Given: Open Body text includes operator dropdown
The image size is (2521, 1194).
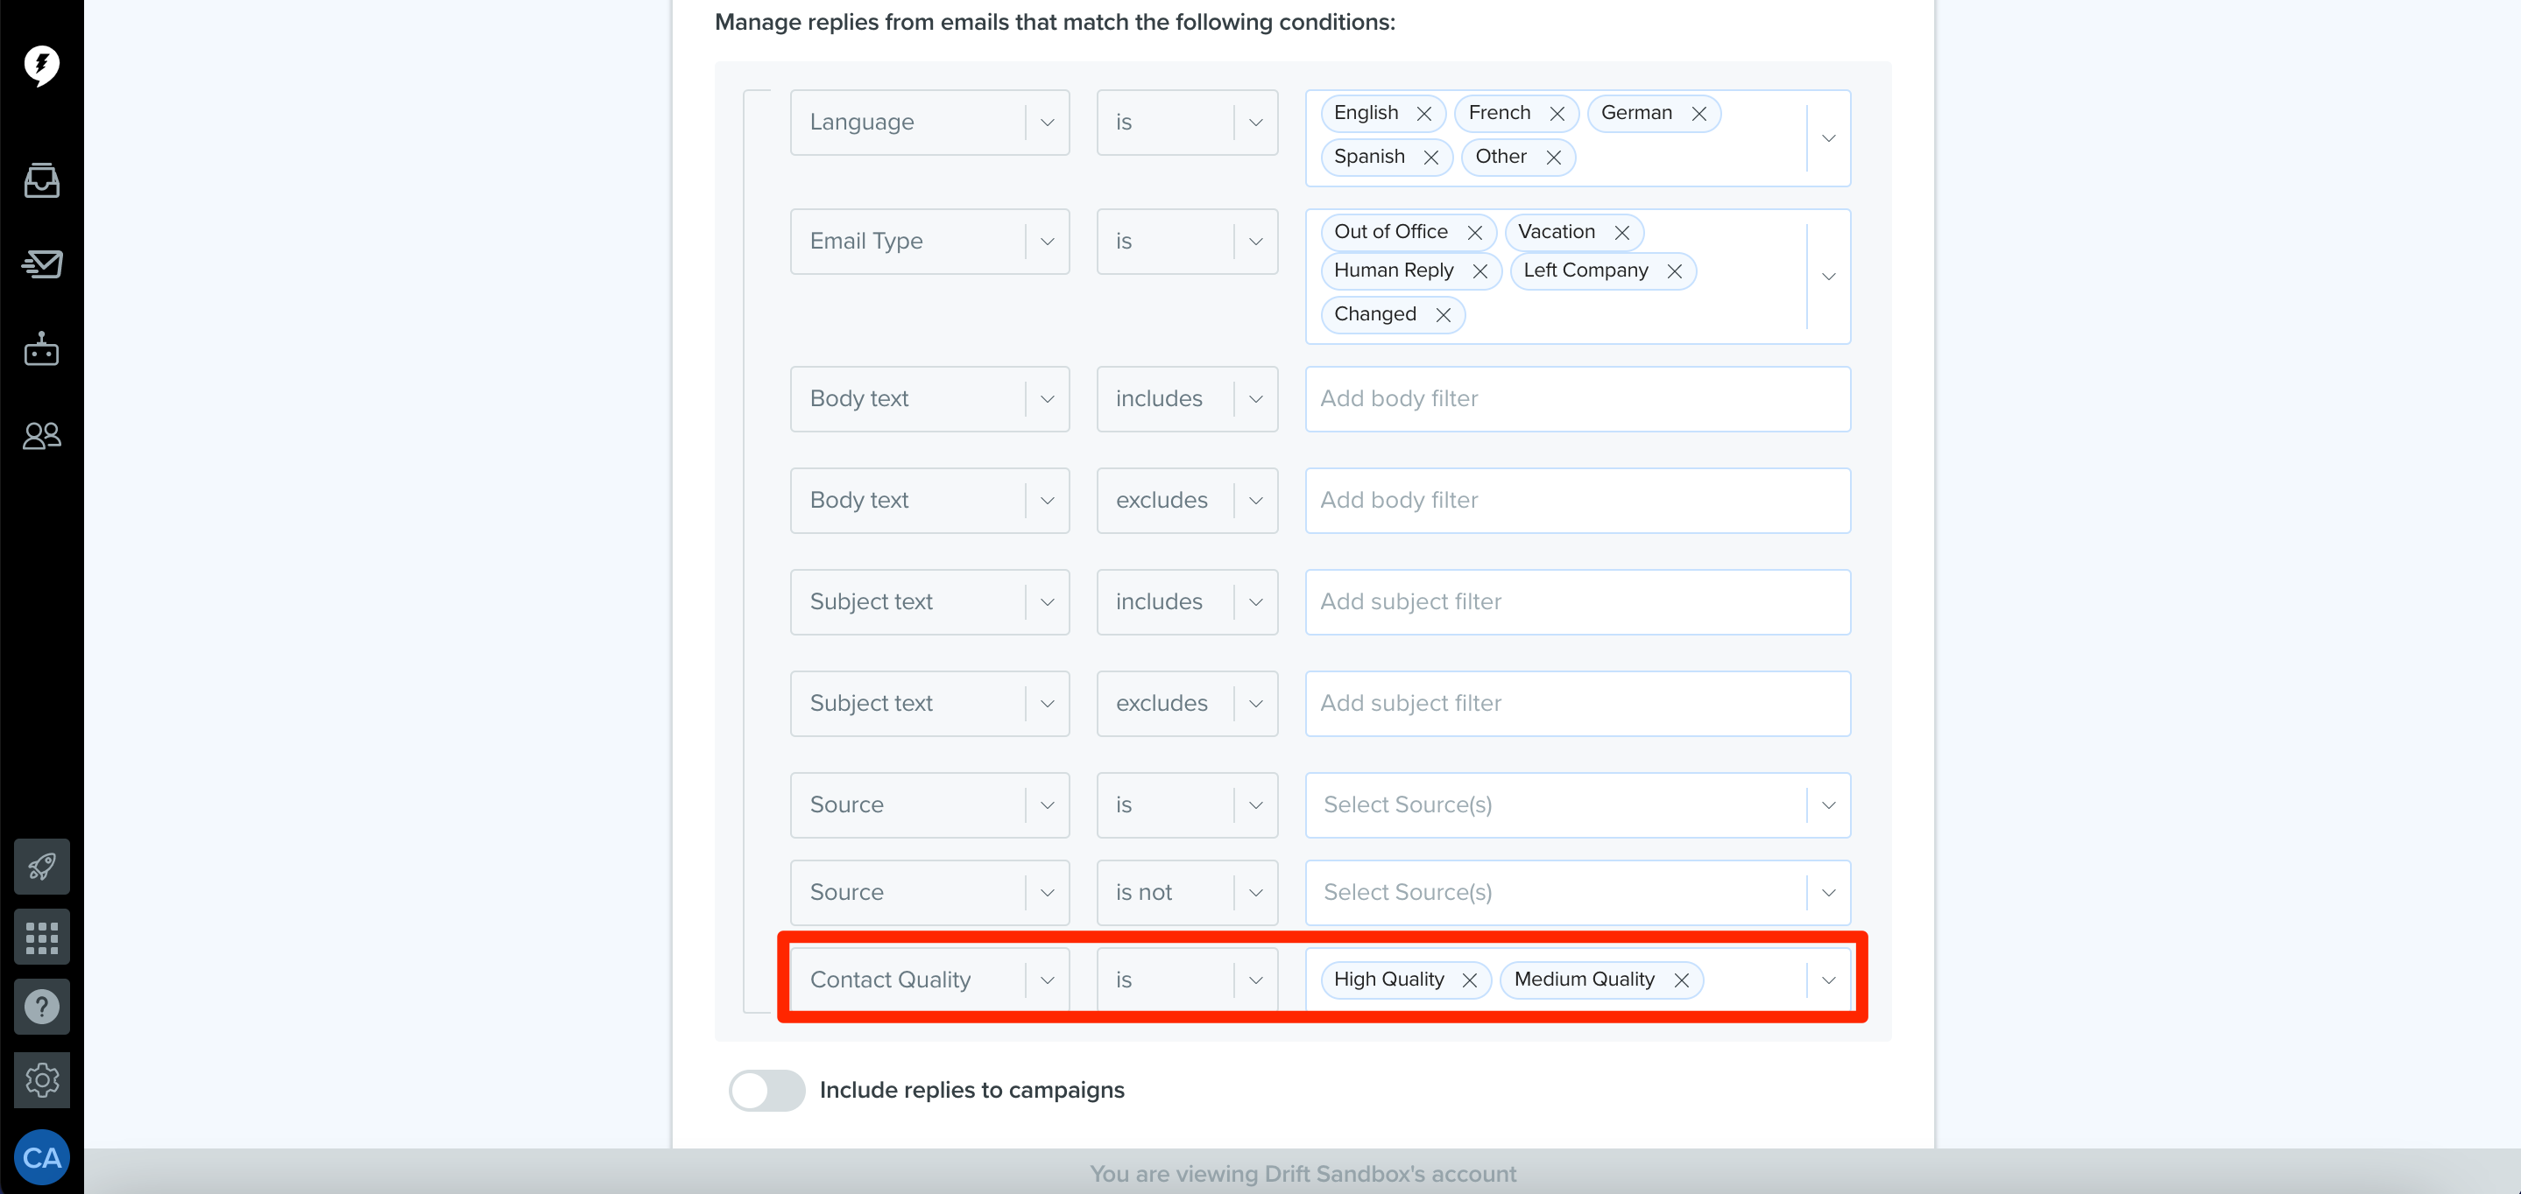Looking at the screenshot, I should point(1187,399).
